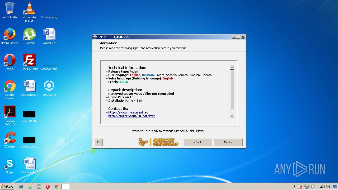
Task: Show hidden tray icons arrow
Action: pos(294,187)
